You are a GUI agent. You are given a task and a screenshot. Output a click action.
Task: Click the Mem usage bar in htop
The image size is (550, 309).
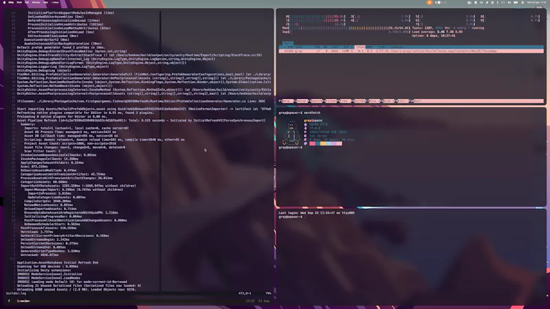coord(346,28)
